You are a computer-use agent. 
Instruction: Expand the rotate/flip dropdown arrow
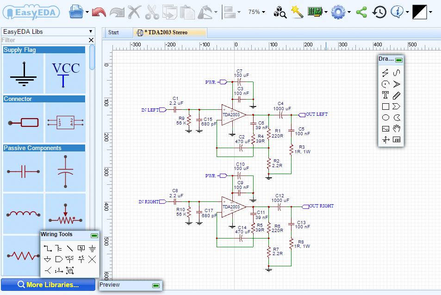(x=216, y=12)
